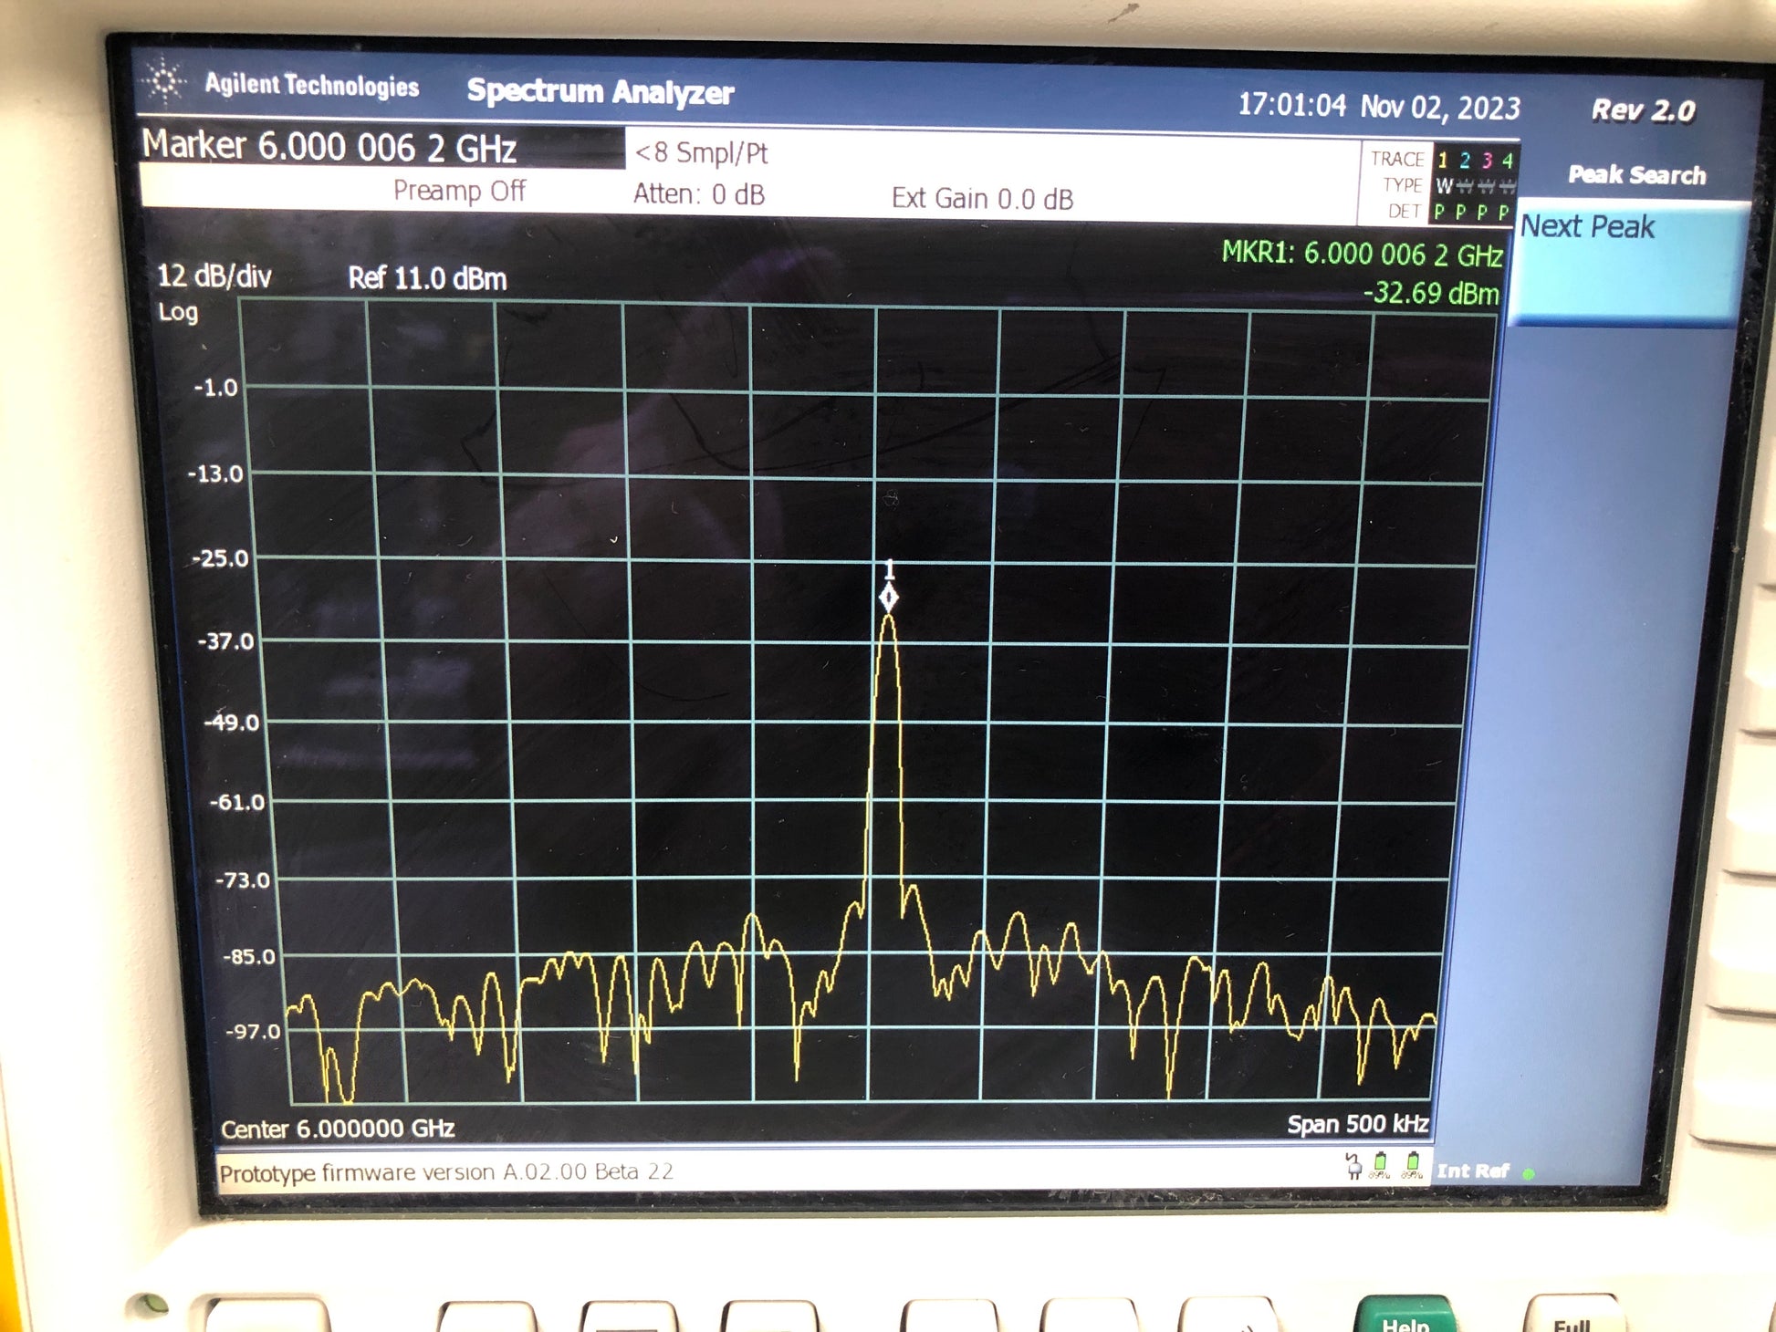The width and height of the screenshot is (1776, 1332).
Task: Select pink trace 3 indicator
Action: (x=1487, y=161)
